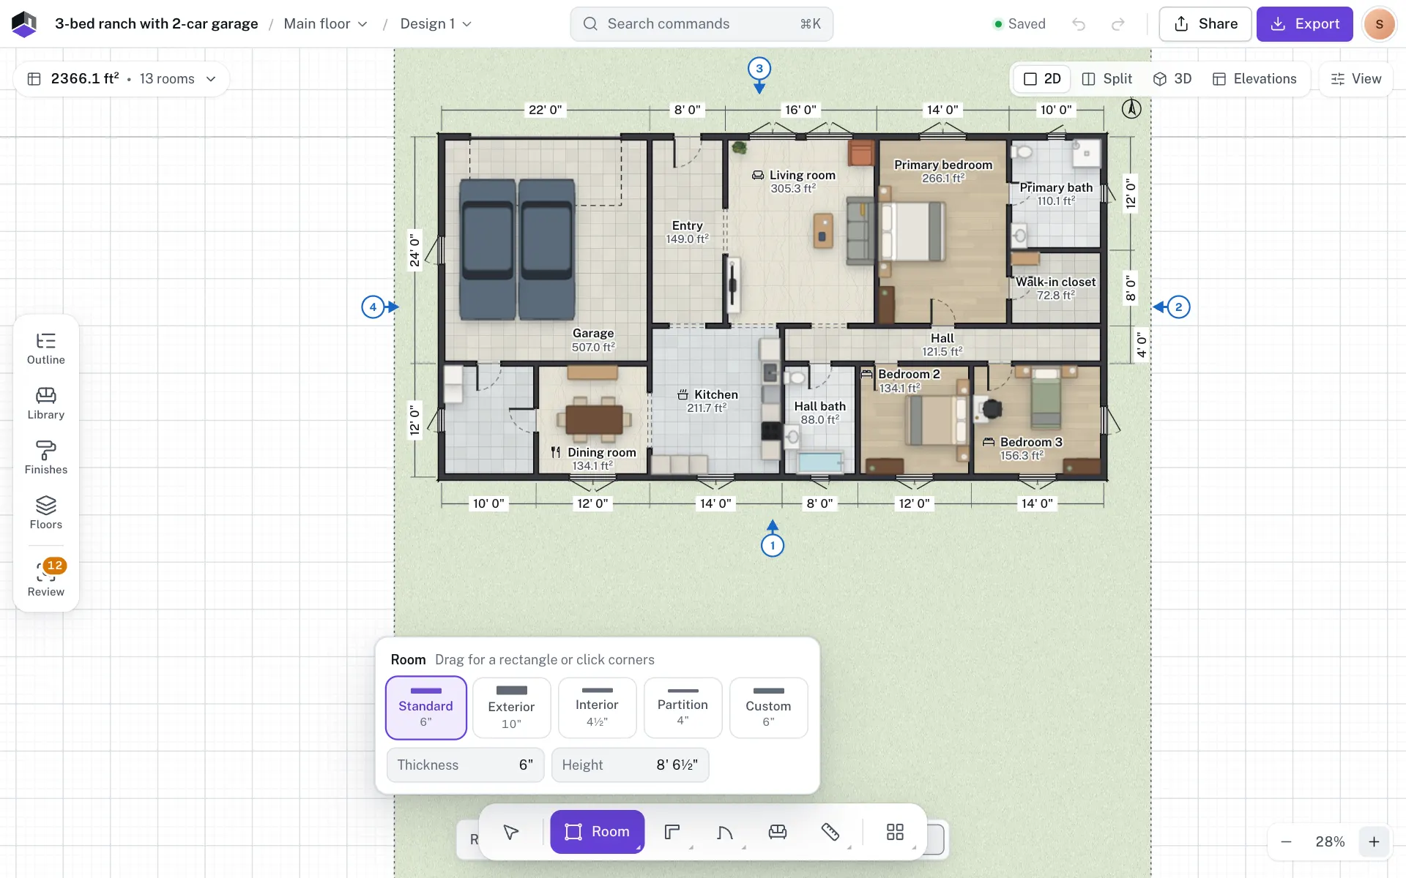Click the undo arrow
The height and width of the screenshot is (878, 1406).
coord(1079,24)
